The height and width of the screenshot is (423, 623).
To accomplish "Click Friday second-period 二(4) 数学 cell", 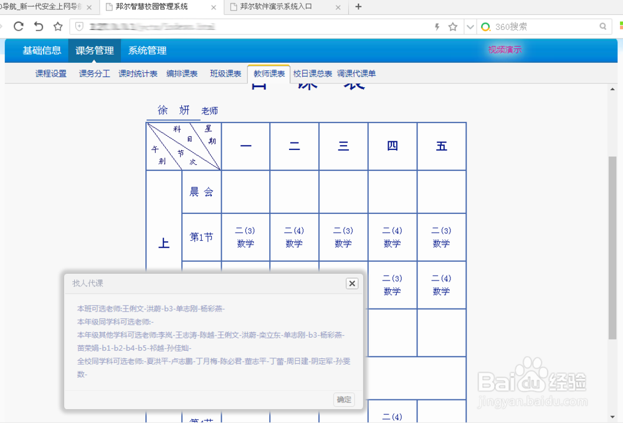I will (x=442, y=284).
